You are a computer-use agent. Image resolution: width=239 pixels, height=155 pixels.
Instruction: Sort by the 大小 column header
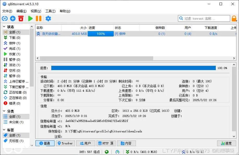(75, 28)
